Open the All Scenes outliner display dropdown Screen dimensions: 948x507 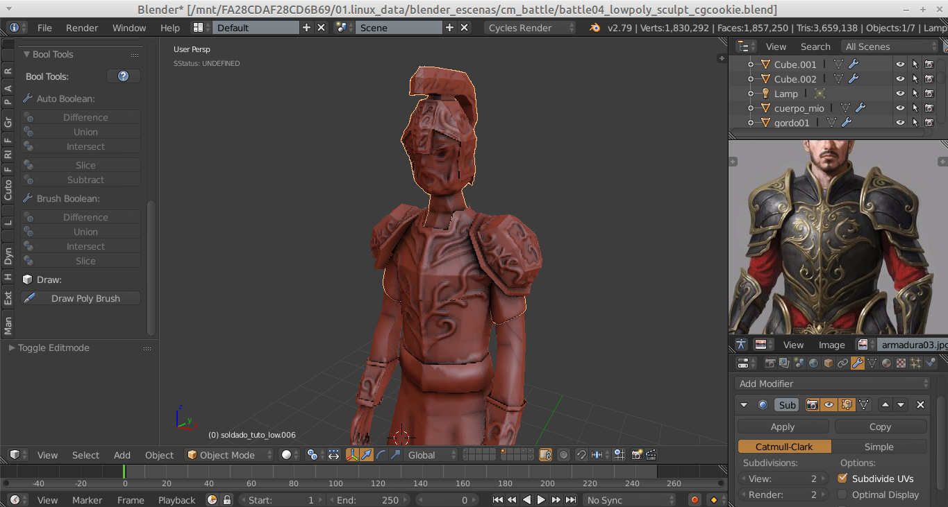(890, 46)
